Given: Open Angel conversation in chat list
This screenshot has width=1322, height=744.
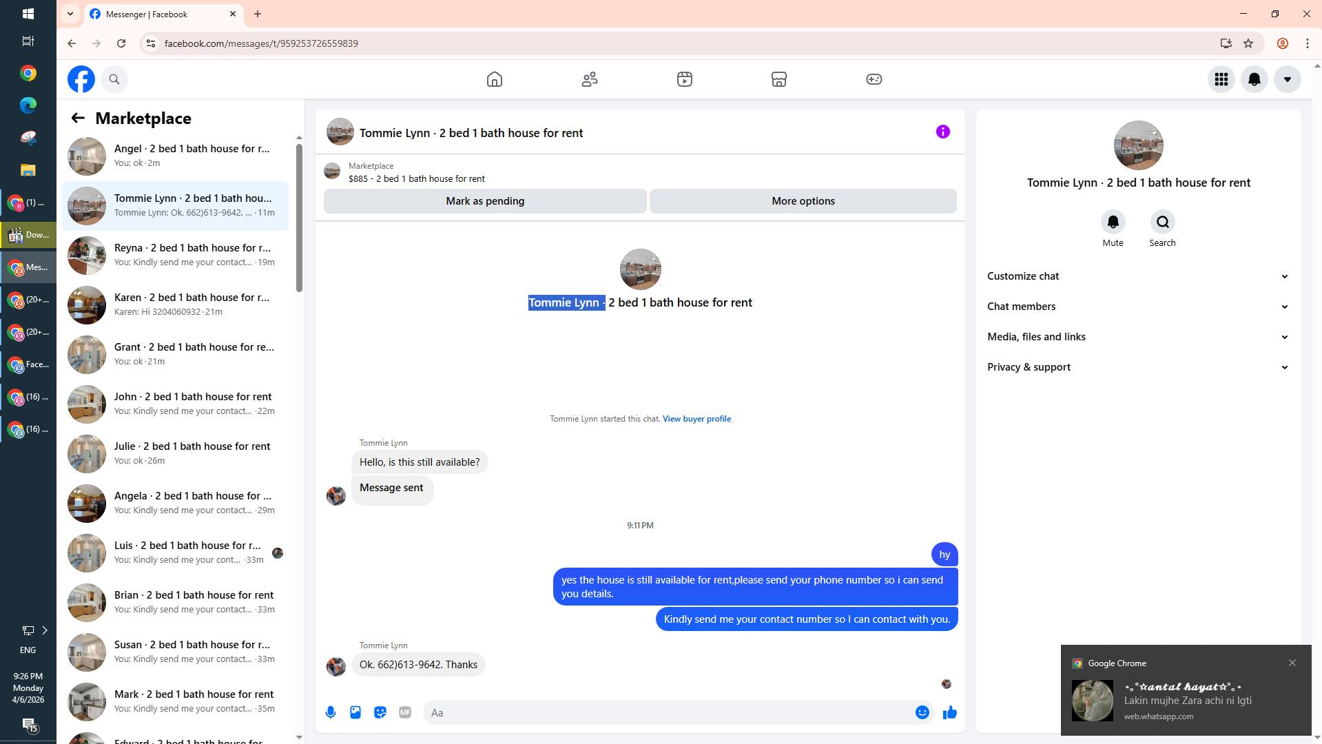Looking at the screenshot, I should click(176, 156).
